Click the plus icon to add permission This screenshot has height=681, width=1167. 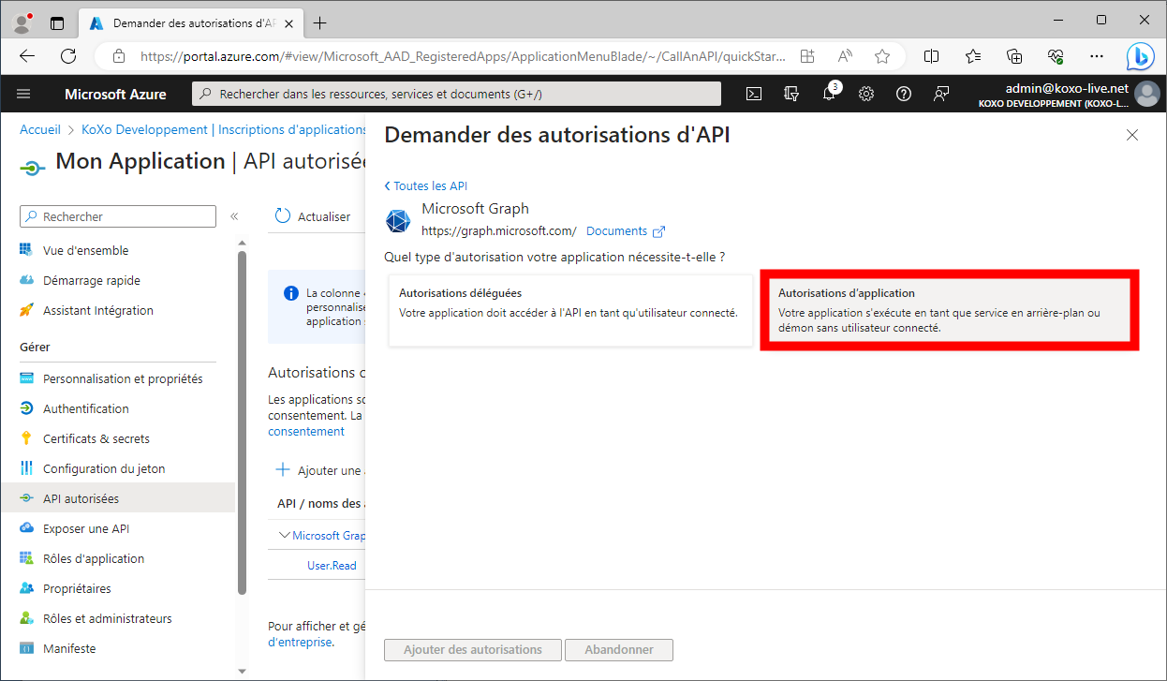(283, 469)
